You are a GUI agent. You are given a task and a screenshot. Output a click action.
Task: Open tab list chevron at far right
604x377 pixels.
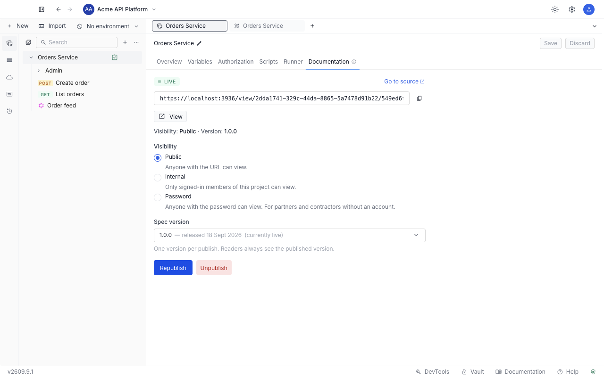(594, 26)
